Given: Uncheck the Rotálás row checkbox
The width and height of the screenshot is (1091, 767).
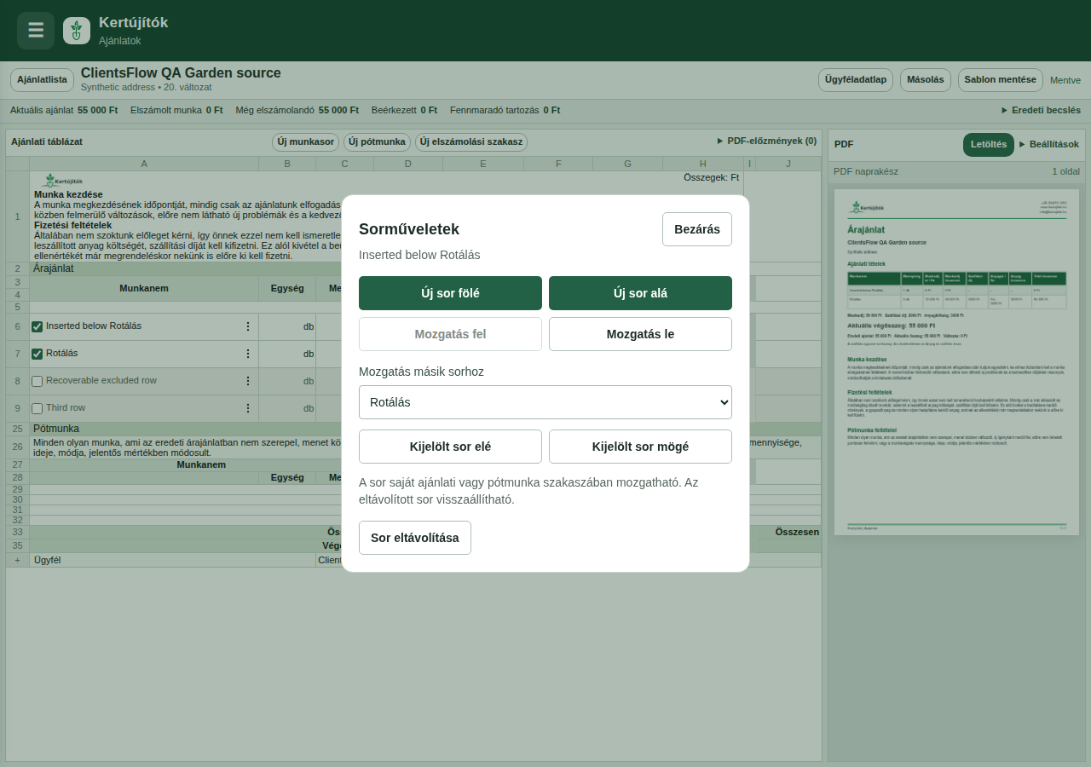Looking at the screenshot, I should click(x=37, y=354).
